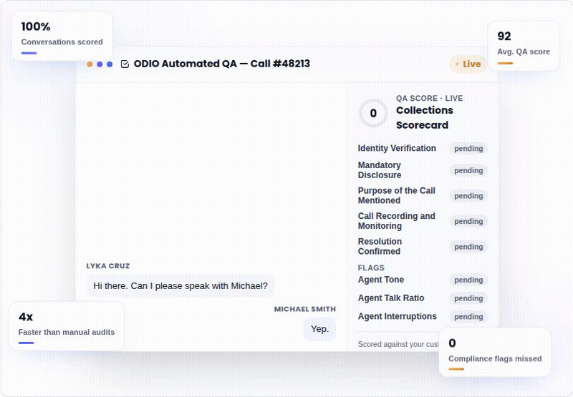Click pending badge for Agent Tone
Screen dimensions: 573x397
(x=468, y=280)
